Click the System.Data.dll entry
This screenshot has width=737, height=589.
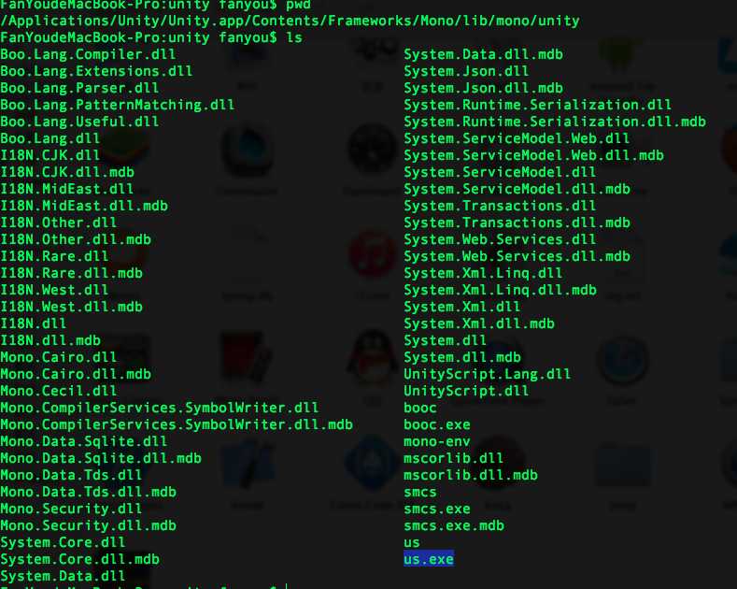tap(63, 576)
